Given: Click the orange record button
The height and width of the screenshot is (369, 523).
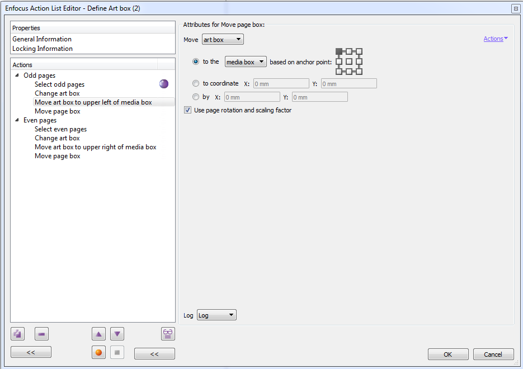Looking at the screenshot, I should pyautogui.click(x=99, y=352).
